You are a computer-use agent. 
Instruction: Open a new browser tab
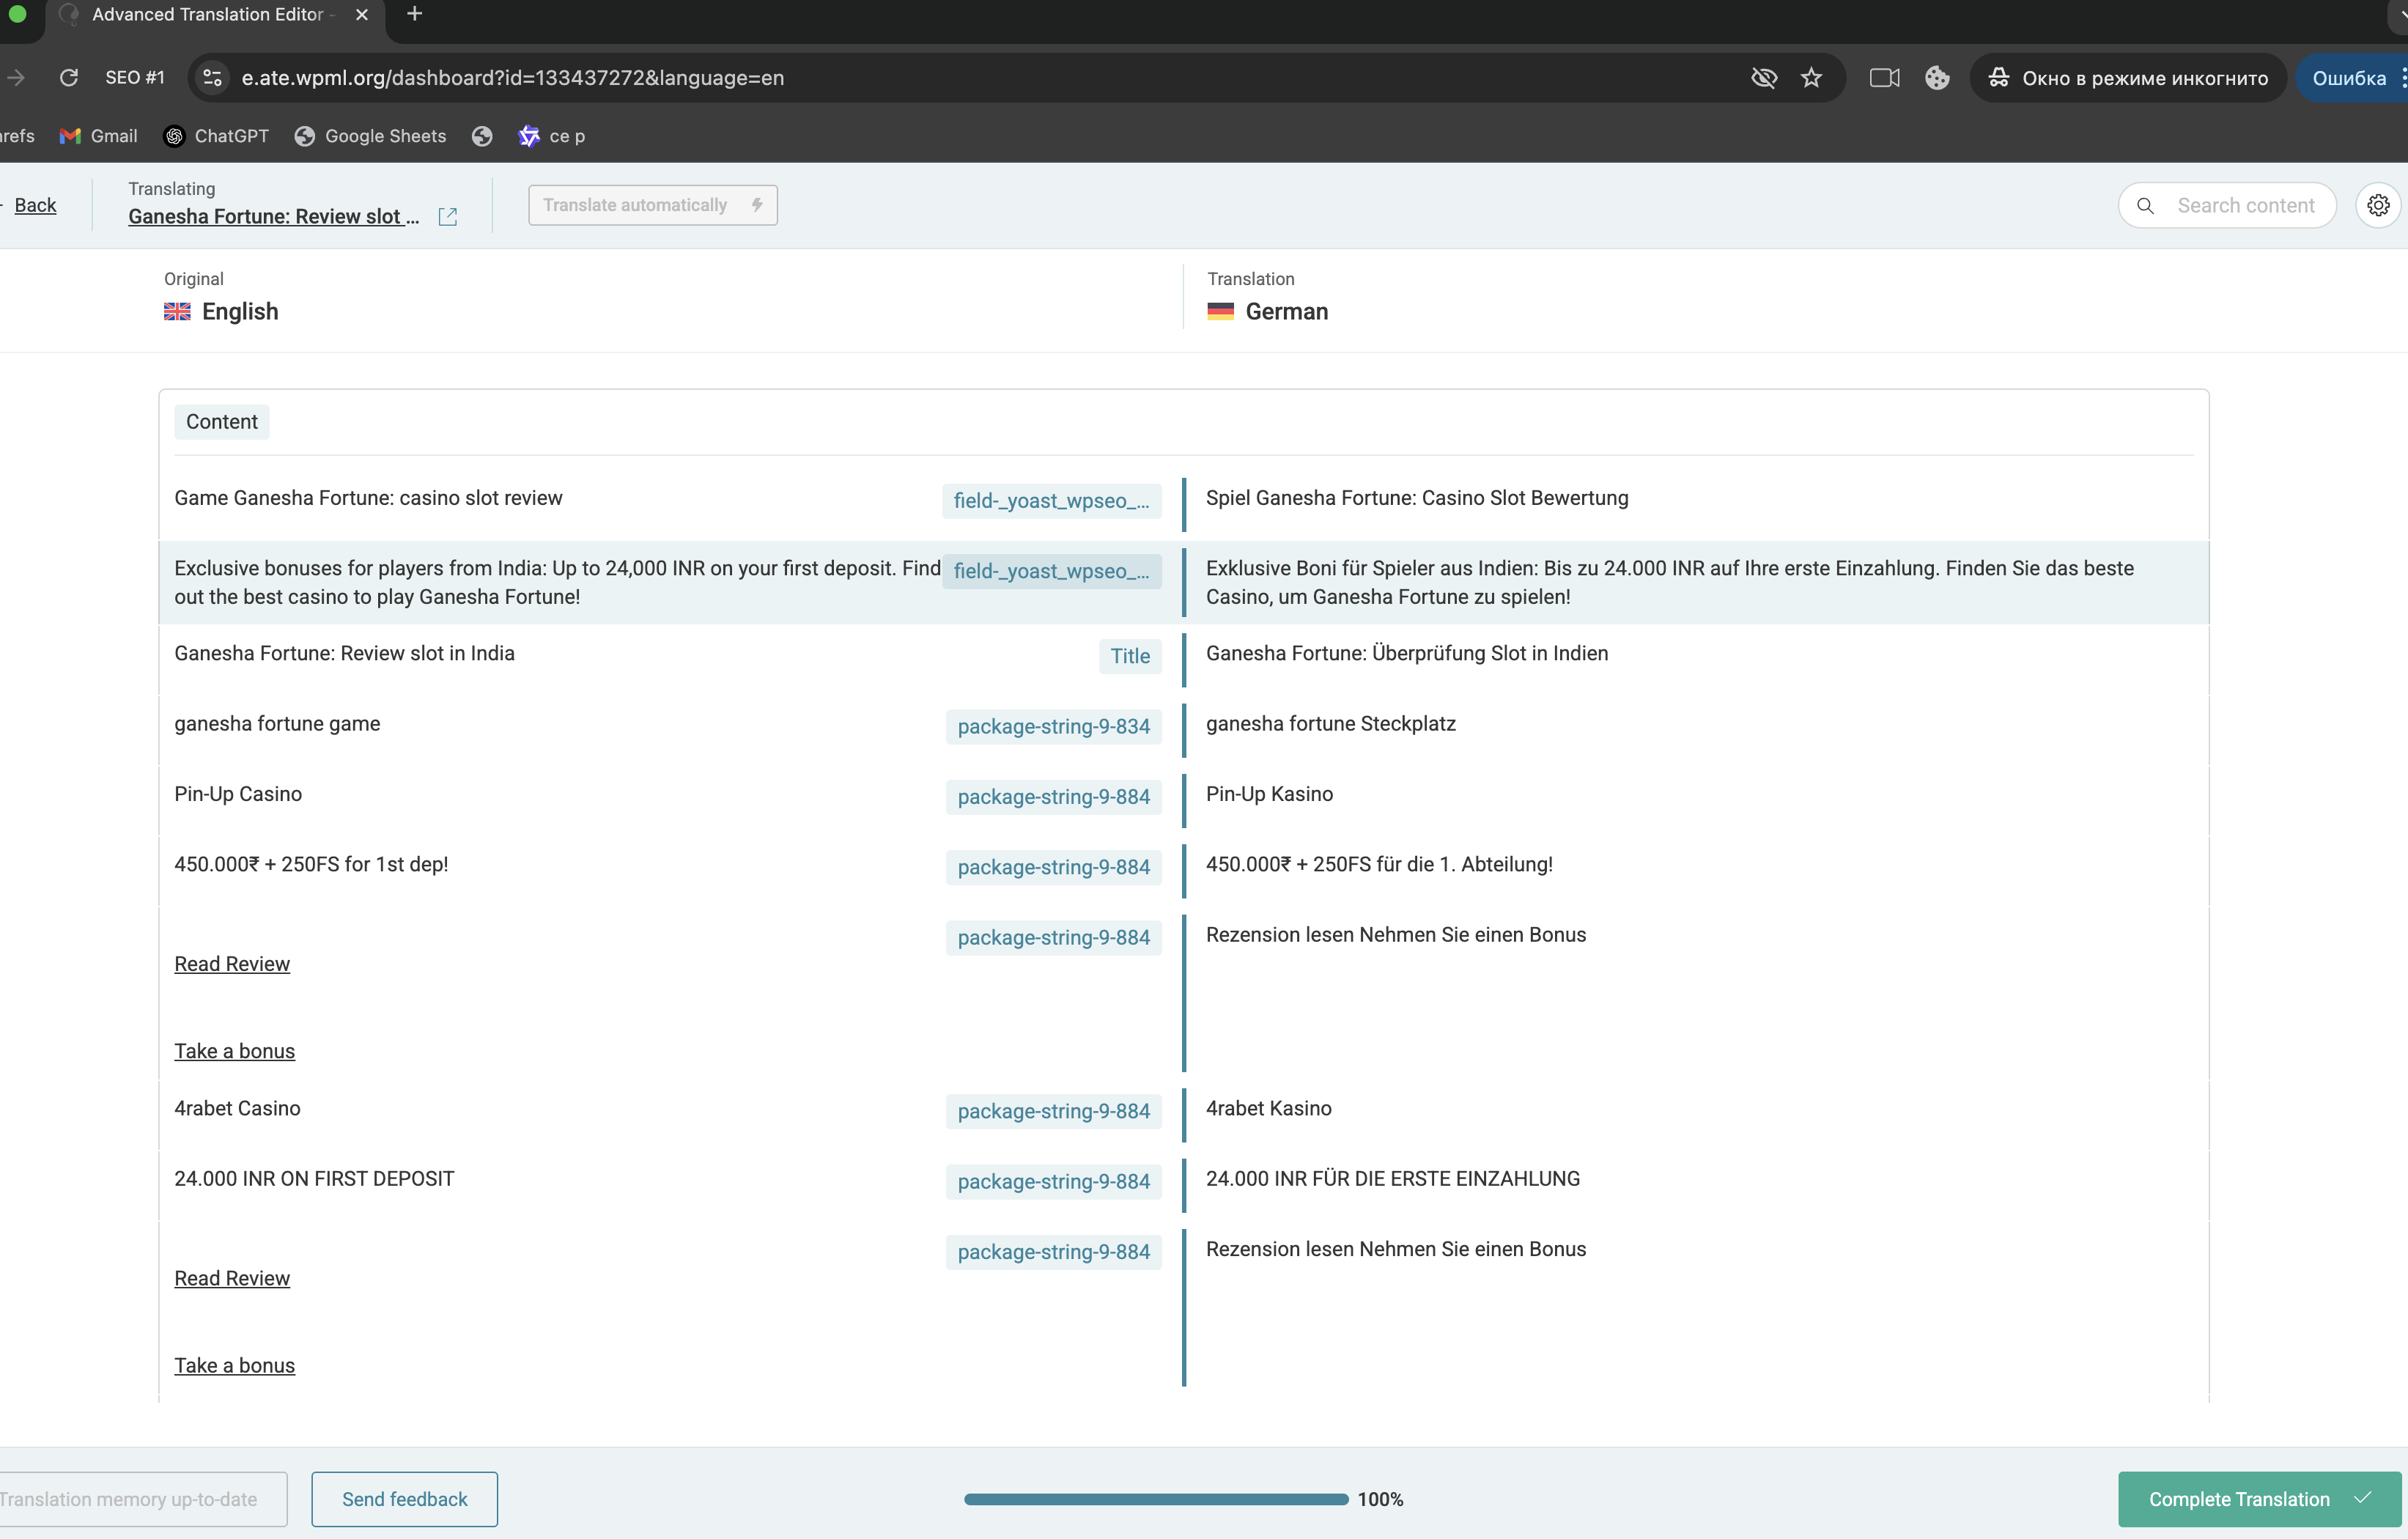point(415,14)
